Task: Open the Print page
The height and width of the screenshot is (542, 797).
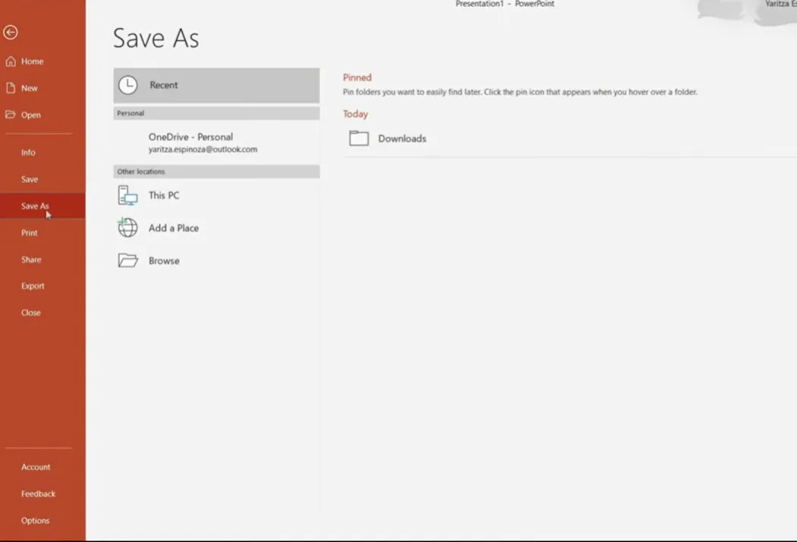Action: click(30, 233)
